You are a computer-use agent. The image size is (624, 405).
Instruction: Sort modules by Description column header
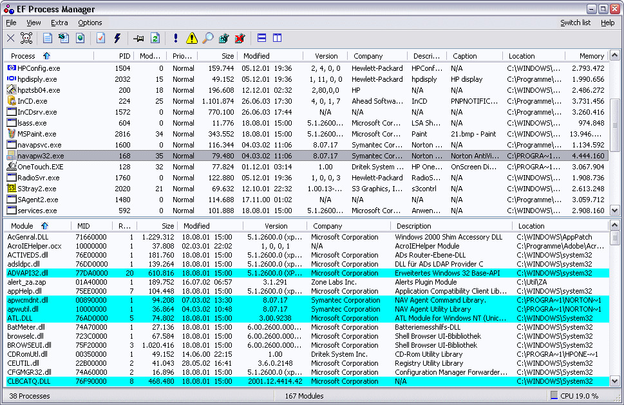tap(451, 226)
